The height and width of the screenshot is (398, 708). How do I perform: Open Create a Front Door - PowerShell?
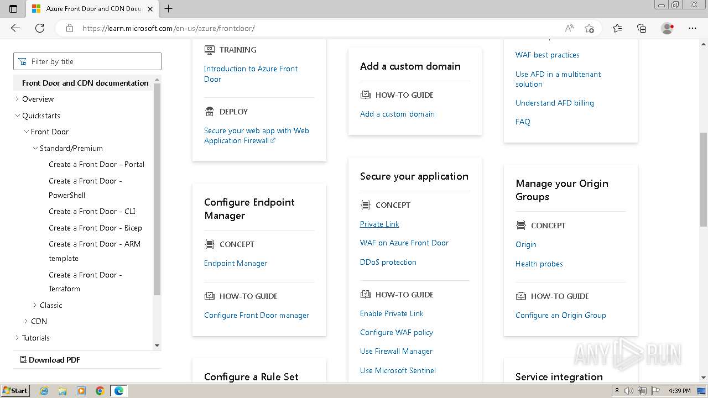[x=85, y=188]
